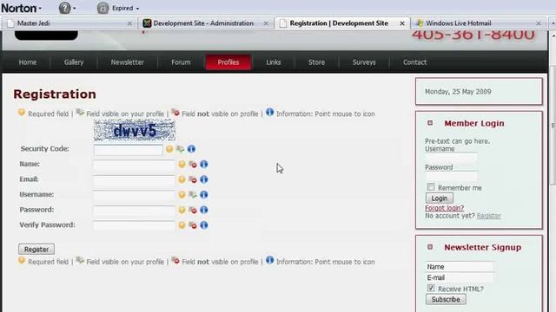556x312 pixels.
Task: Enable the Remember me checkbox
Action: [x=431, y=187]
